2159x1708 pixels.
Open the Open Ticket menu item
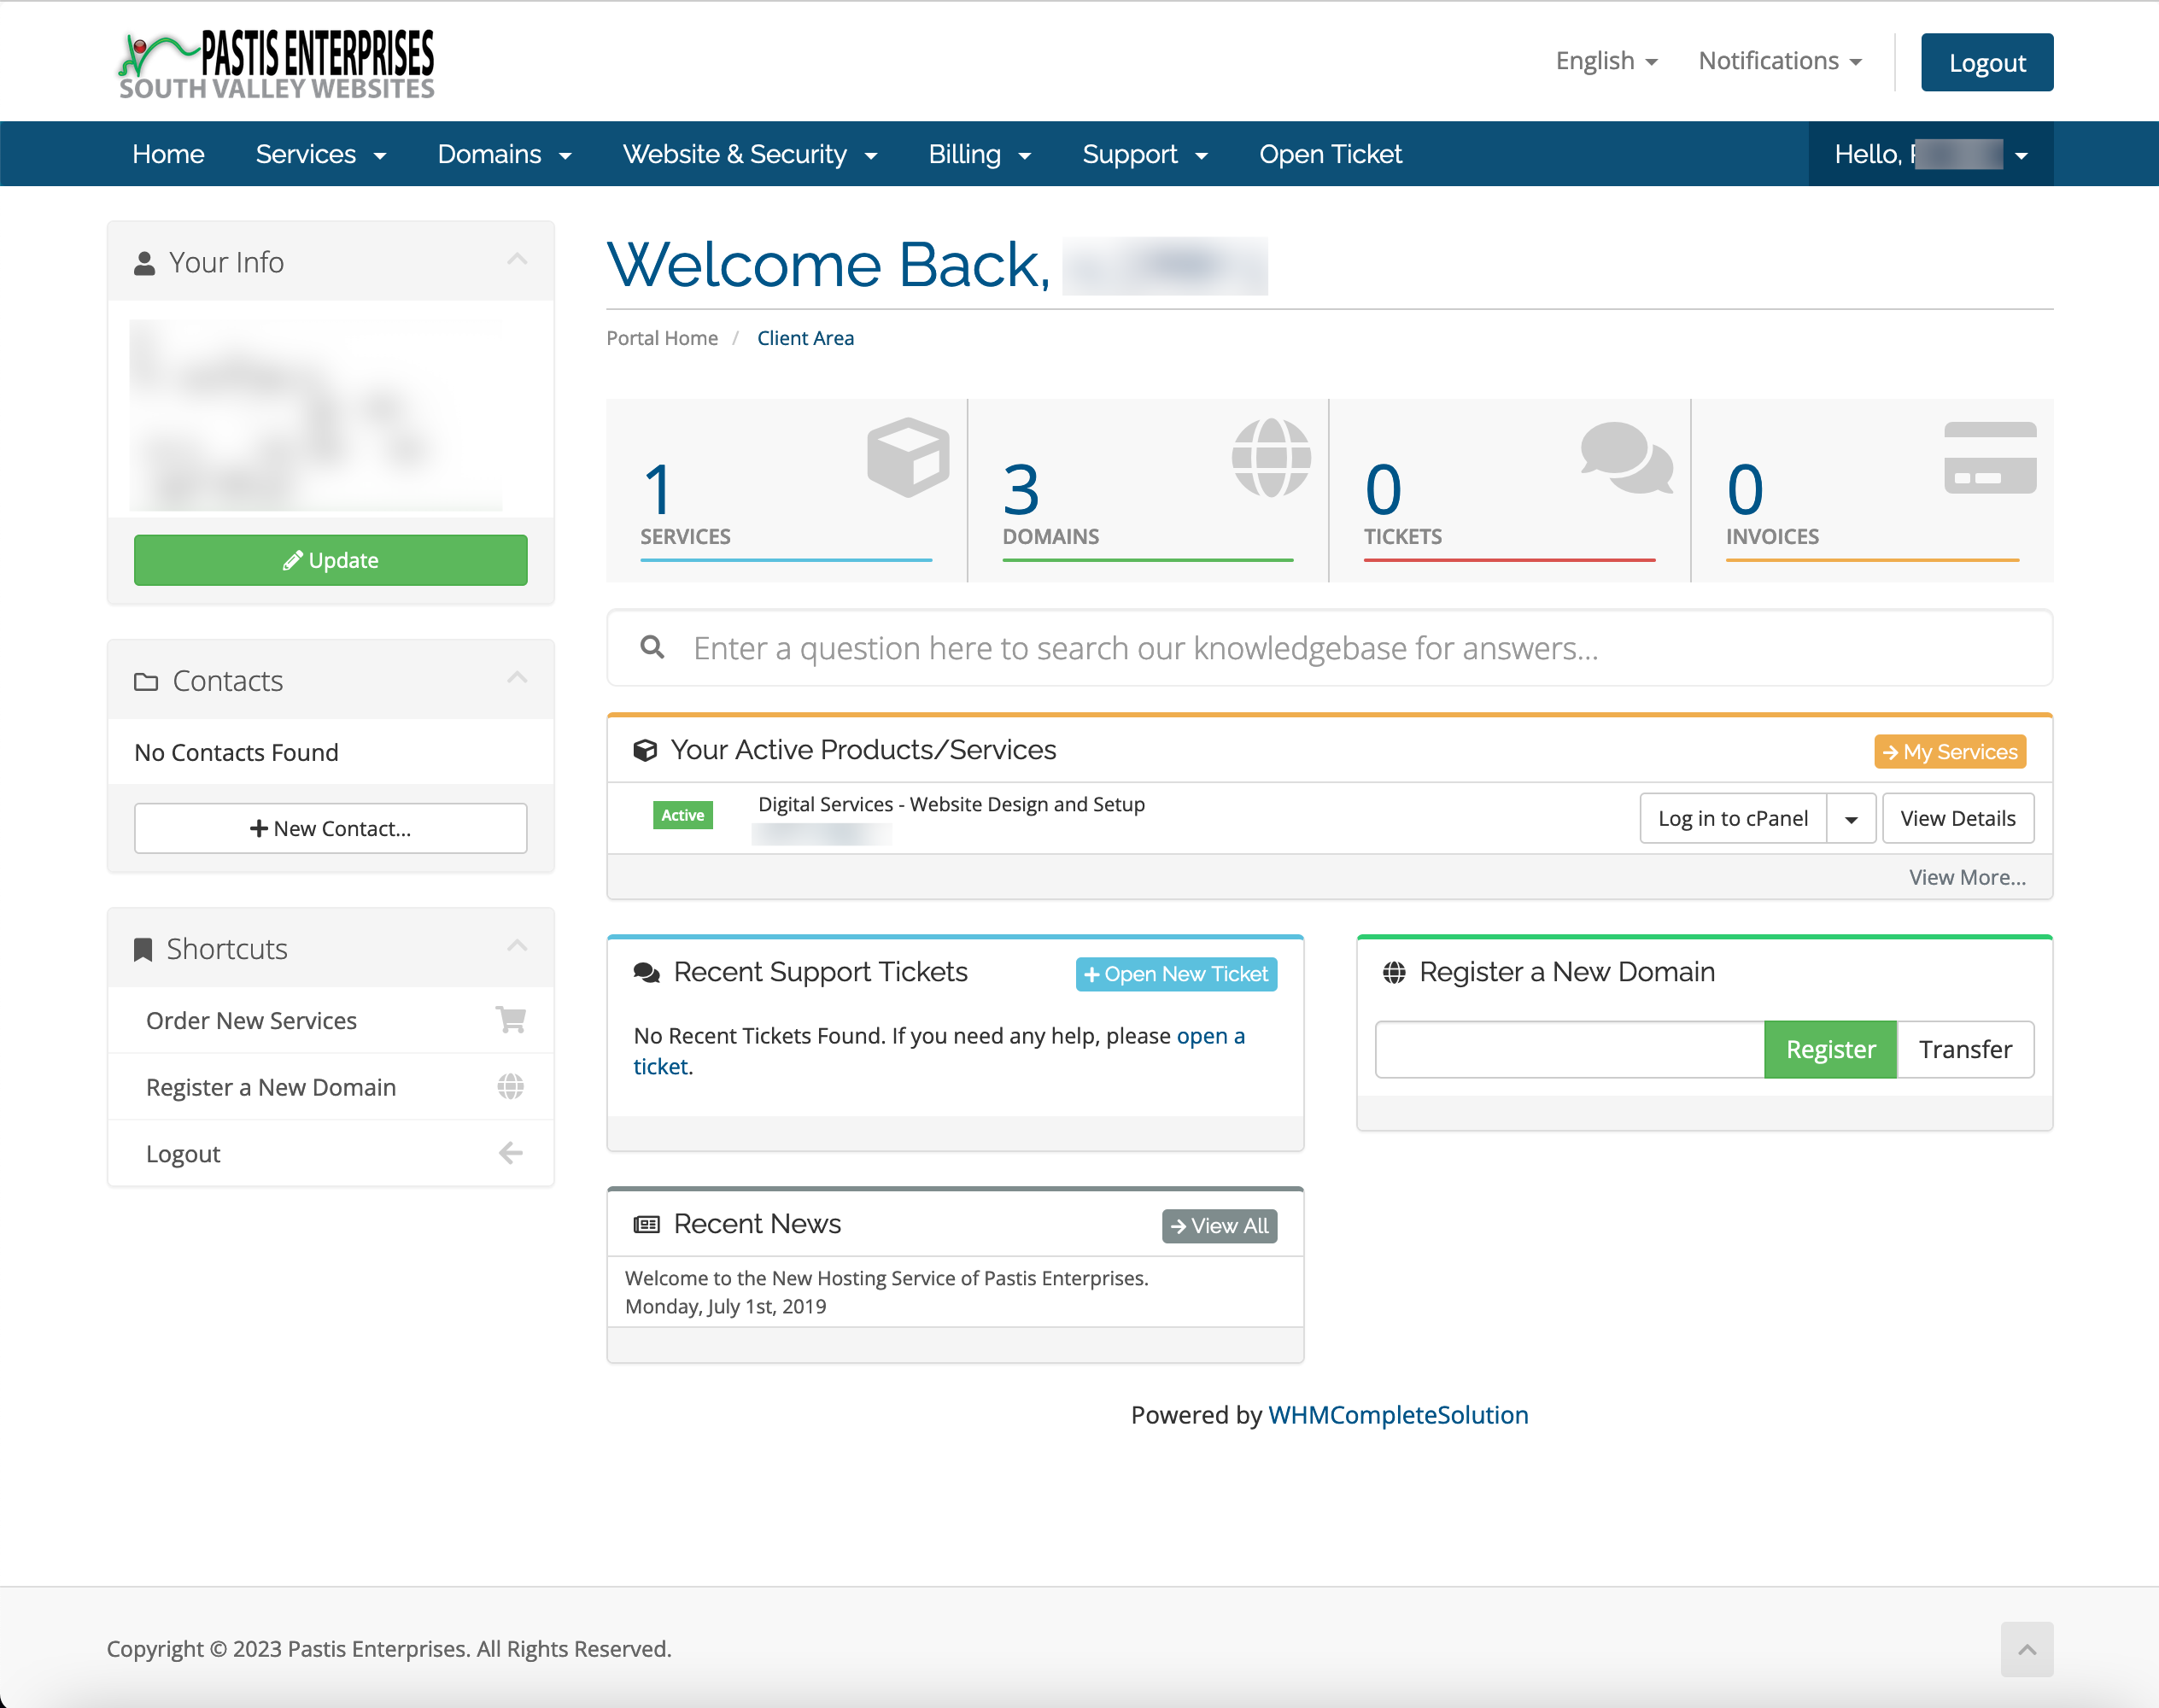point(1330,154)
